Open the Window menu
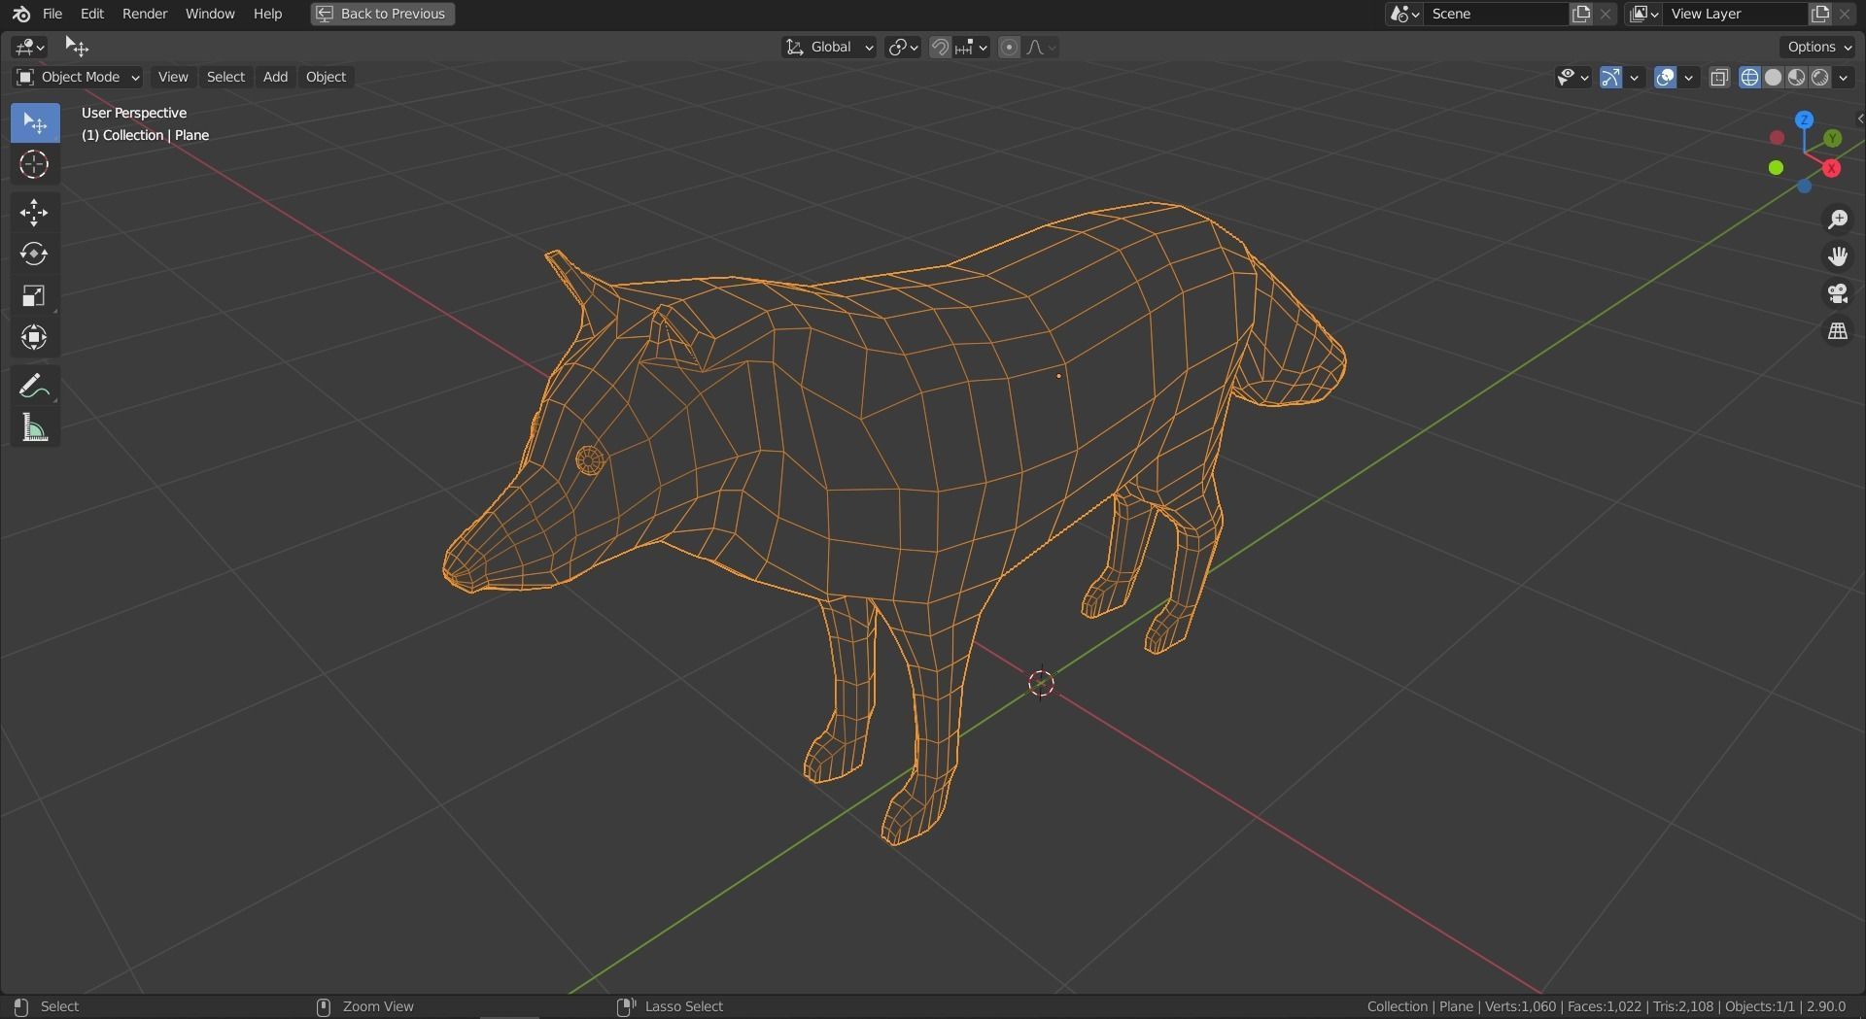 click(210, 14)
